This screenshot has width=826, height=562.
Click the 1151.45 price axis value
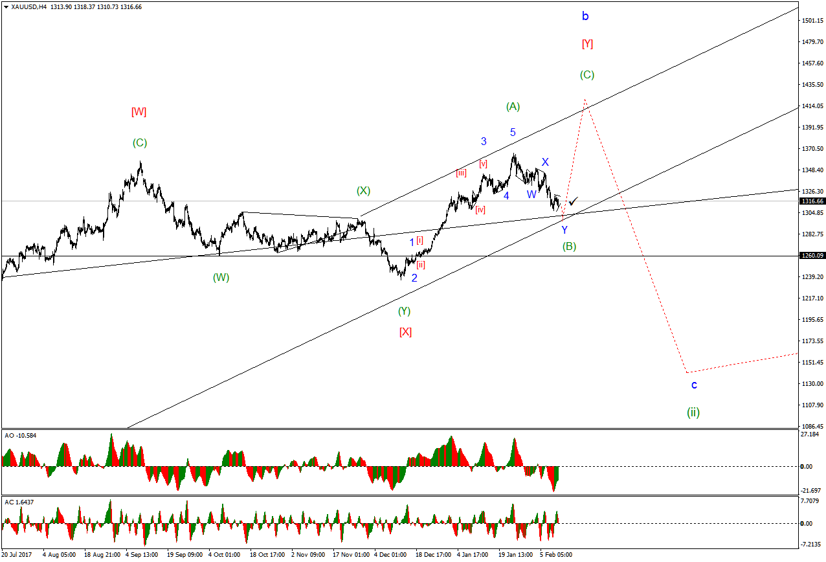812,363
